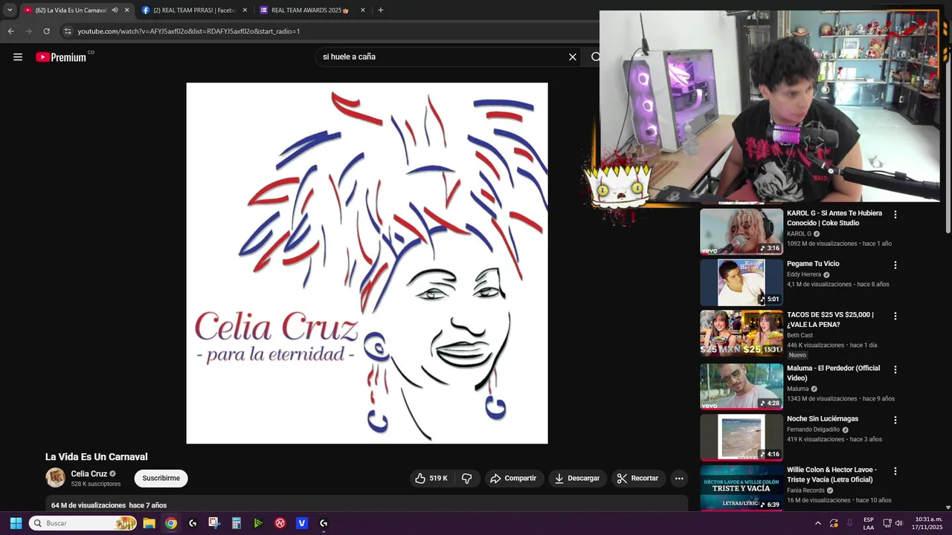The height and width of the screenshot is (535, 952).
Task: Dislike the video with thumbs down
Action: point(467,479)
